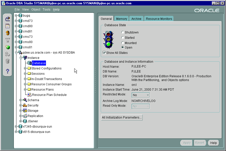The image size is (226, 151).
Task: Collapse the pjlee.us.oracle.com node
Action: tap(16, 53)
